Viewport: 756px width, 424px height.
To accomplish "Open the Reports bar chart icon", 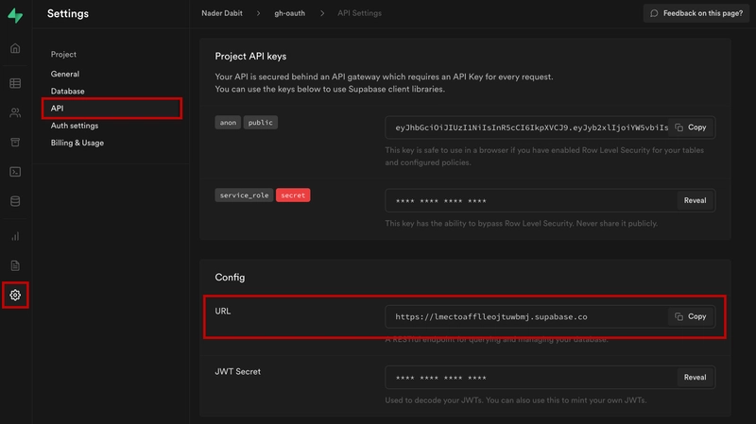I will coord(15,236).
